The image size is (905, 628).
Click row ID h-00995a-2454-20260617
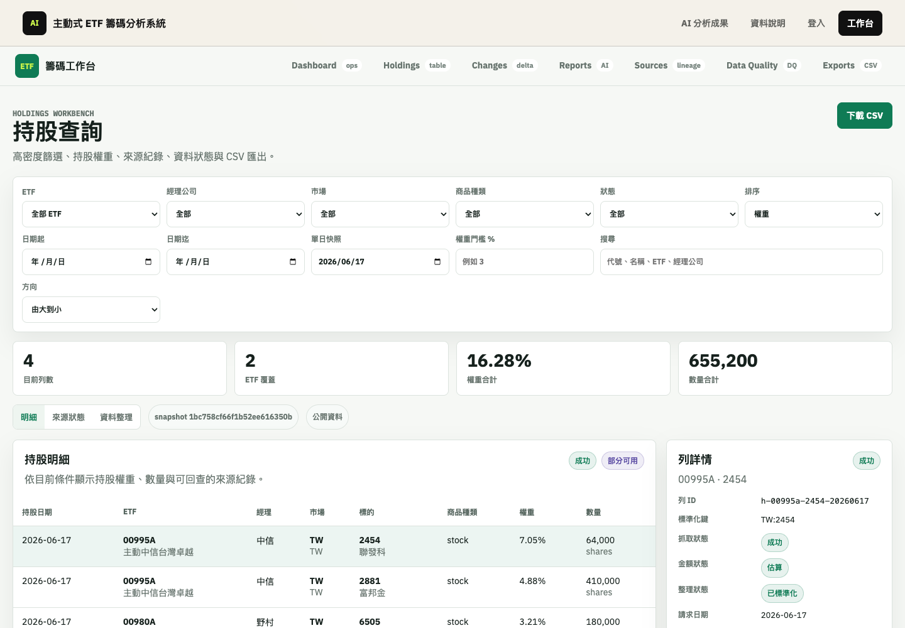(x=815, y=501)
